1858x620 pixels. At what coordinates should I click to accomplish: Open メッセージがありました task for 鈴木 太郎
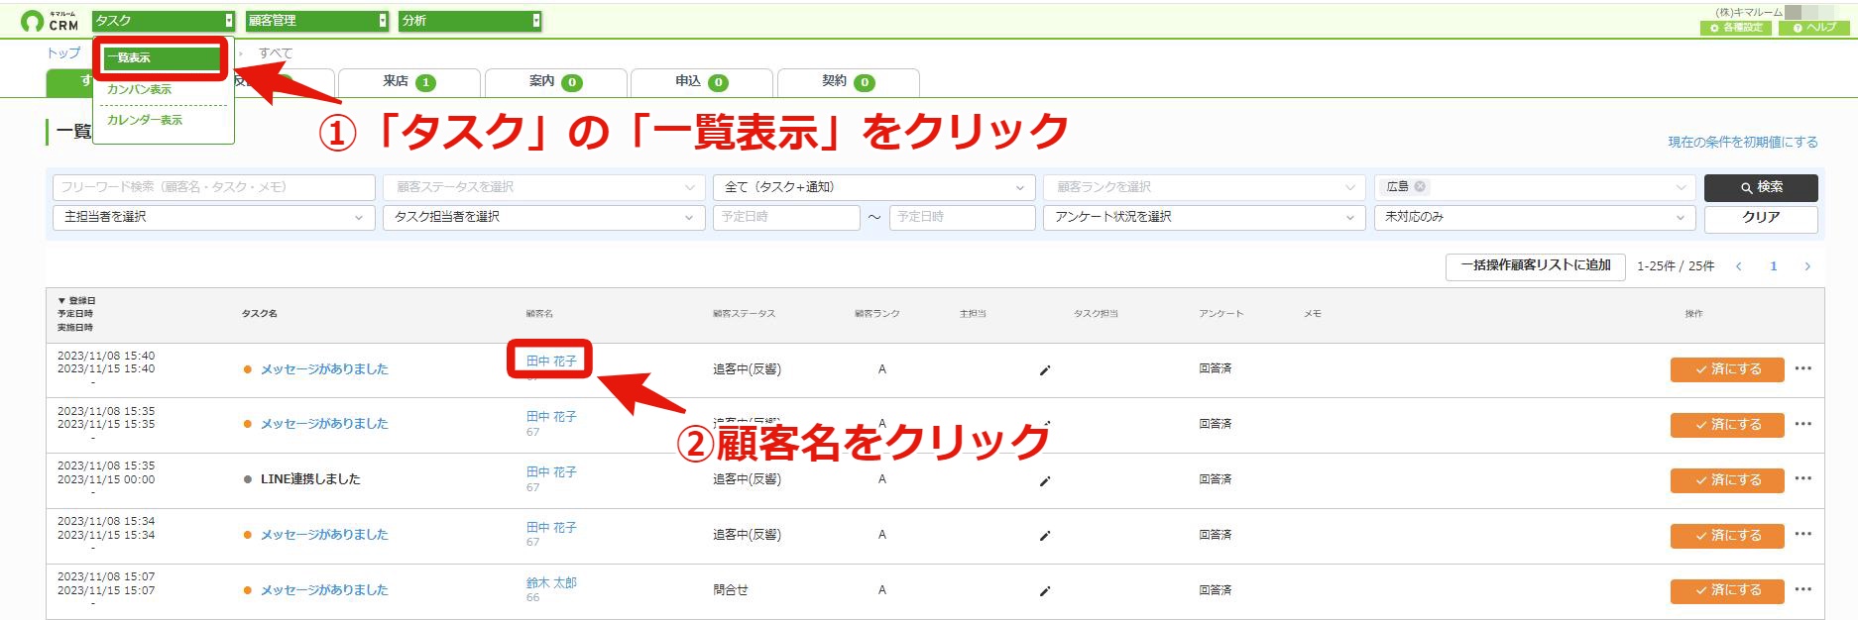[x=324, y=590]
